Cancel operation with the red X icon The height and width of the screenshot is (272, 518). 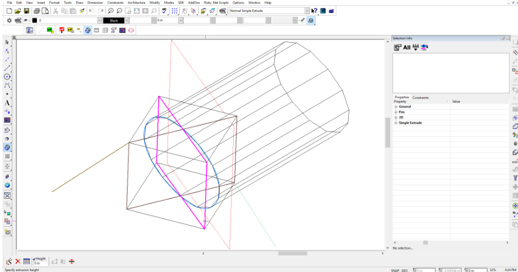click(18, 261)
